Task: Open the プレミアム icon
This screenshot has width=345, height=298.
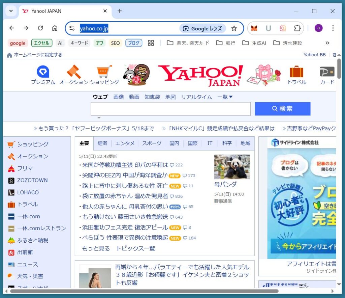Action: [x=43, y=75]
